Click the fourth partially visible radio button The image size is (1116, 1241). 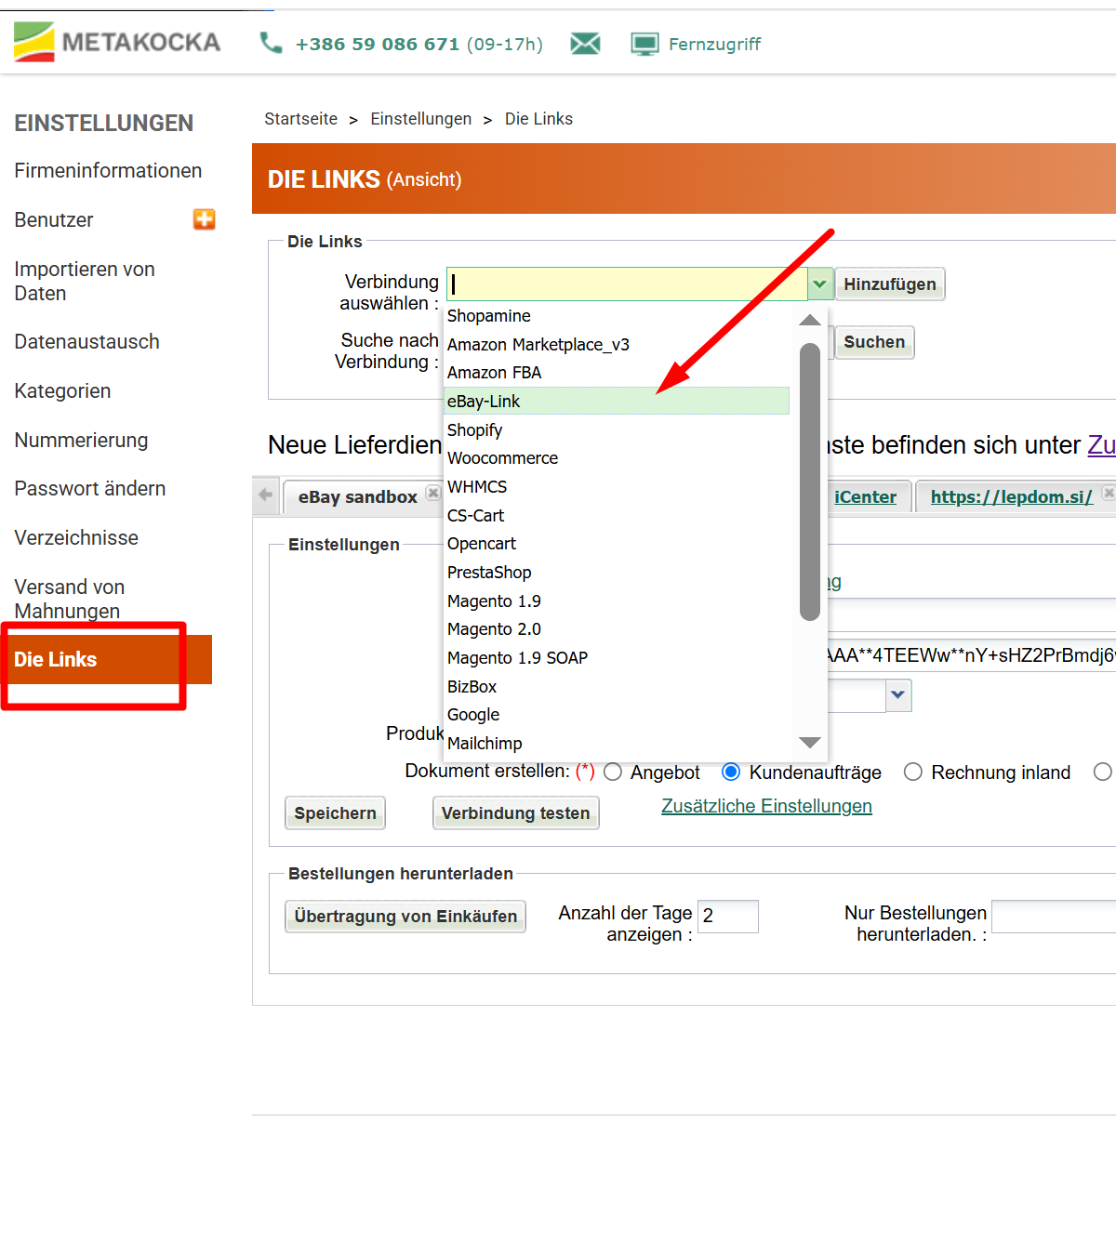pyautogui.click(x=1104, y=772)
